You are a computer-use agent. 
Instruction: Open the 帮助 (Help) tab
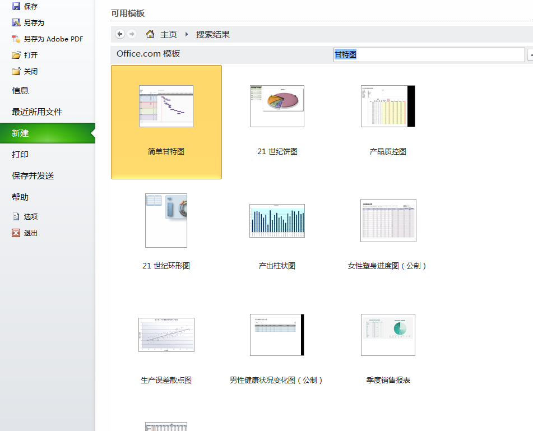click(x=20, y=197)
